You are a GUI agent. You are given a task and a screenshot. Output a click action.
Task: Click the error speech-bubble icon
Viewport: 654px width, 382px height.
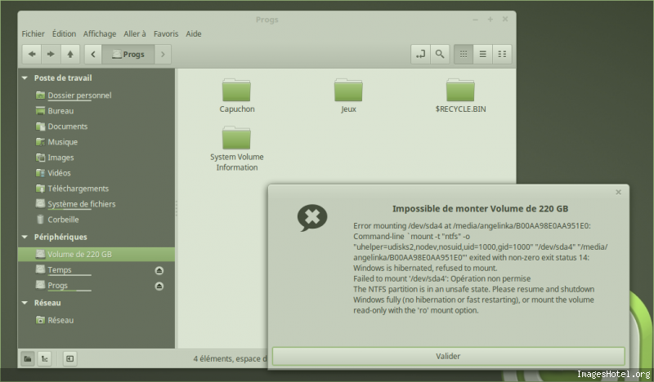click(312, 217)
